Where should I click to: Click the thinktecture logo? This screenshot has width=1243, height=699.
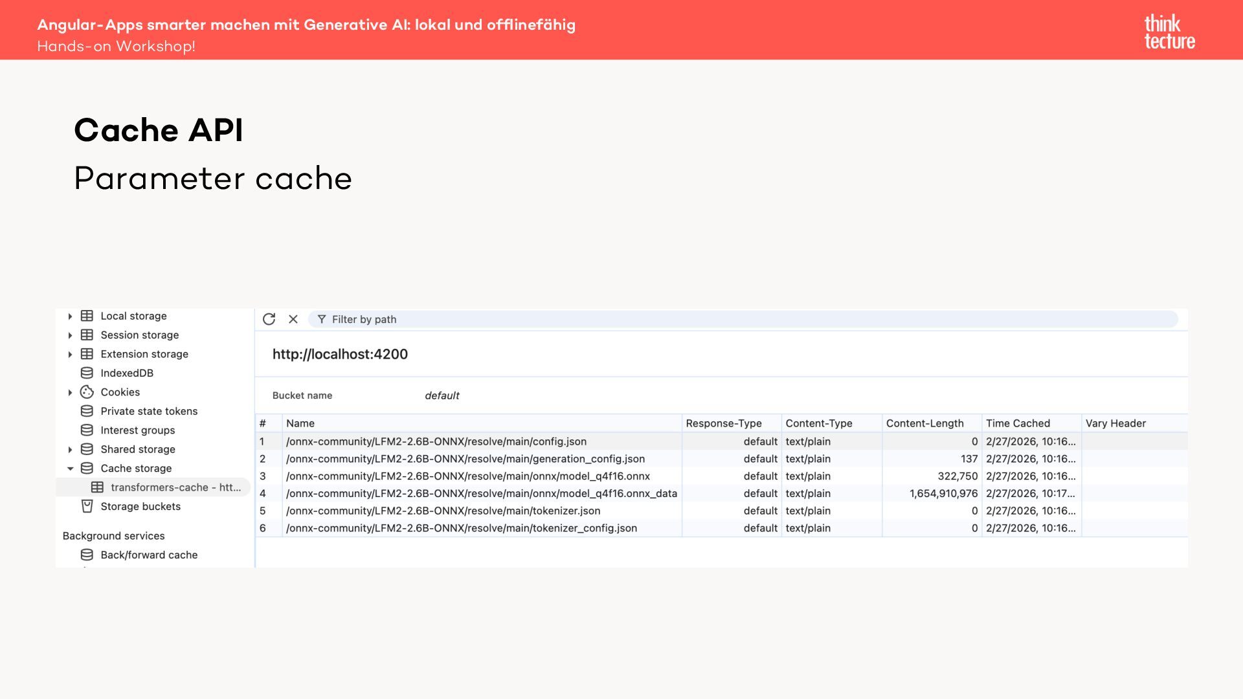point(1169,32)
